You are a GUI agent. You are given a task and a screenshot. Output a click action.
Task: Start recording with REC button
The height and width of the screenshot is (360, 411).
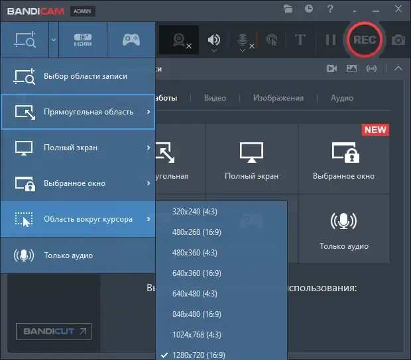365,40
